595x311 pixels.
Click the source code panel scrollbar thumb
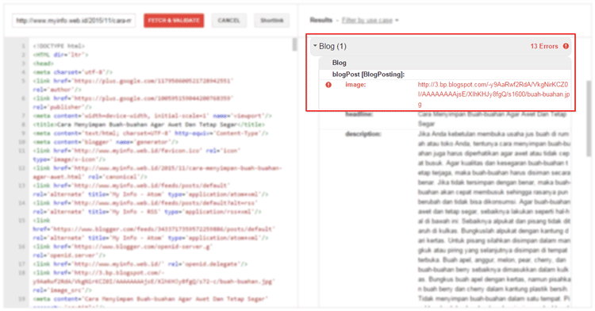tap(295, 44)
